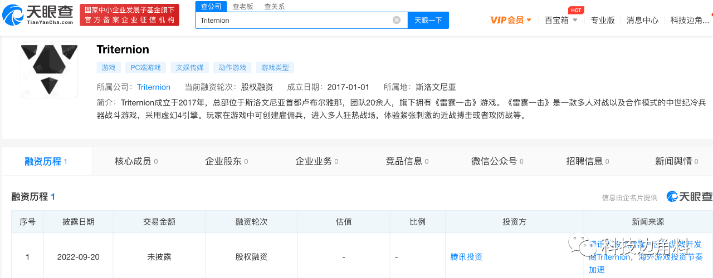The image size is (713, 278).
Task: Click the 披露日期 column header
Action: click(78, 222)
